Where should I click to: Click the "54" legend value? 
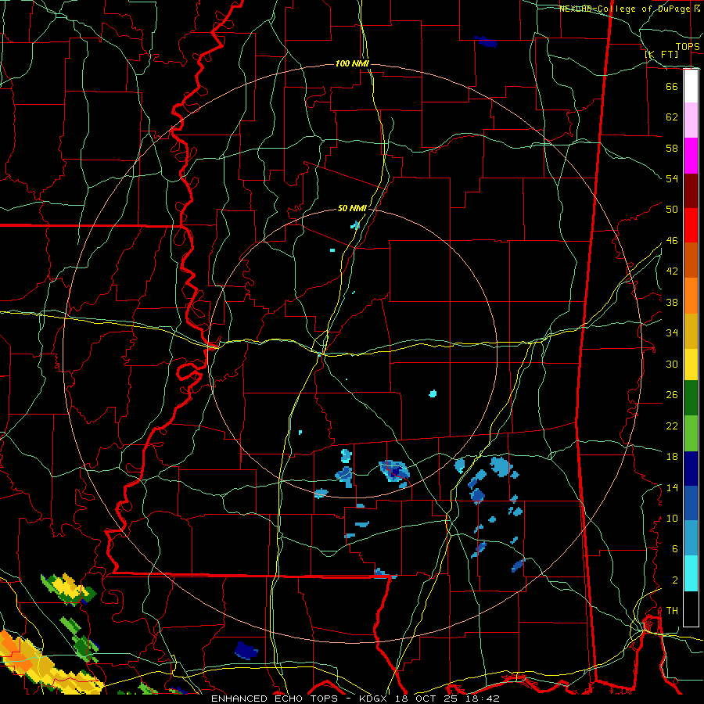pos(672,178)
